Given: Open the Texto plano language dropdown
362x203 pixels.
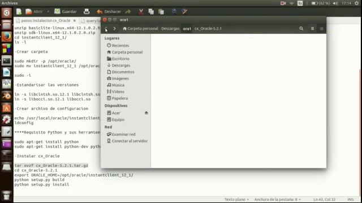Looking at the screenshot, I should tap(236, 199).
